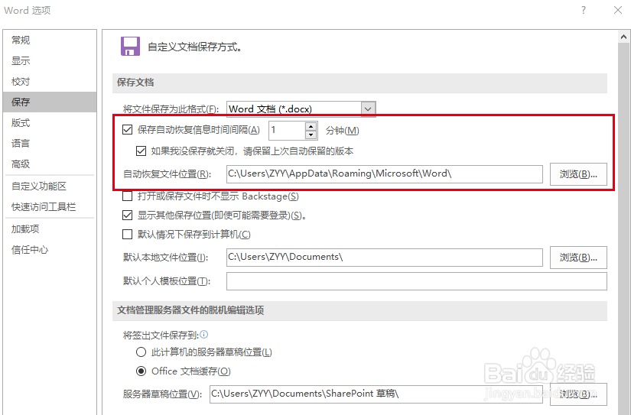Select 此计算机的服务器草稿位置 radio button
The width and height of the screenshot is (631, 415).
coord(141,352)
